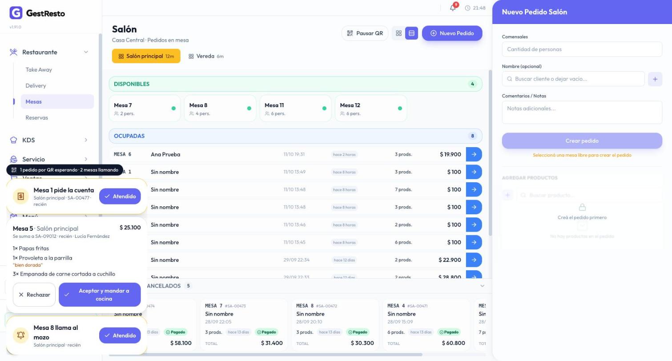Pause QR ordering with Pausar QR
Screen dimensions: 672x361
(365, 33)
